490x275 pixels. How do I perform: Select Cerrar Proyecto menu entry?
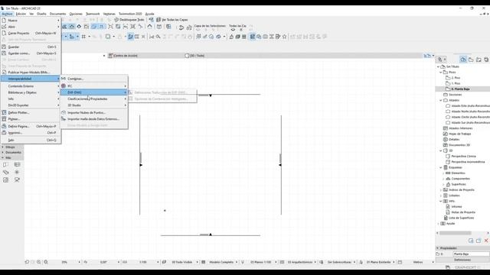(x=31, y=33)
